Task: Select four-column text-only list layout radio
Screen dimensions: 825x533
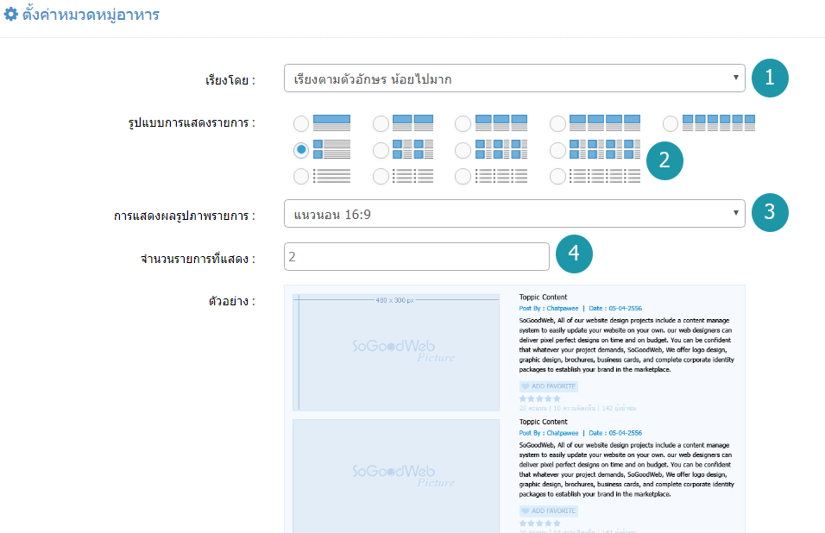Action: point(557,176)
